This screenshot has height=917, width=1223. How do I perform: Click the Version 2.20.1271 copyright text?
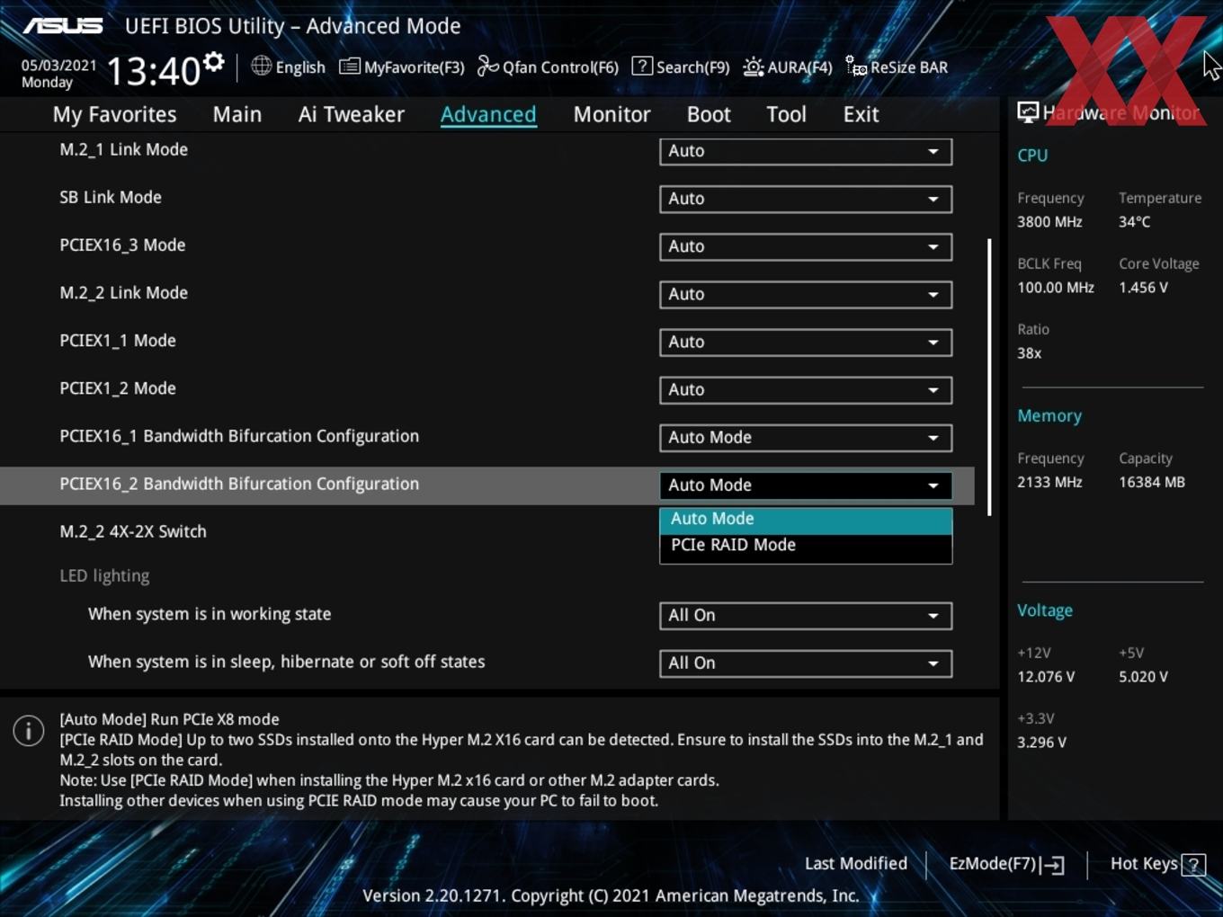611,895
